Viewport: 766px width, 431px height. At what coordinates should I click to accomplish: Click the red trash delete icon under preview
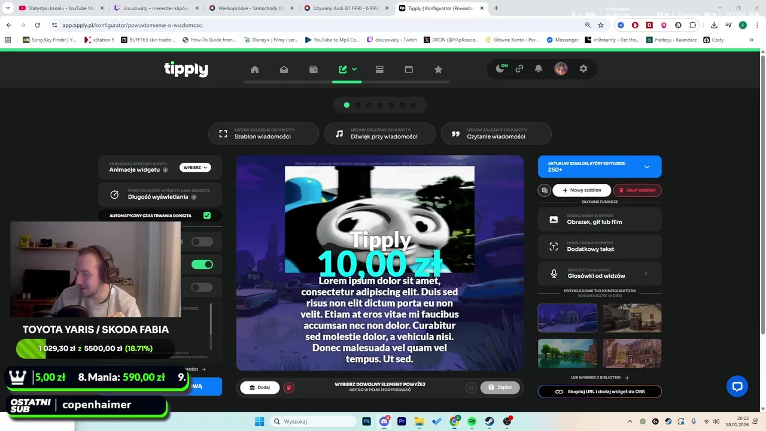point(288,387)
